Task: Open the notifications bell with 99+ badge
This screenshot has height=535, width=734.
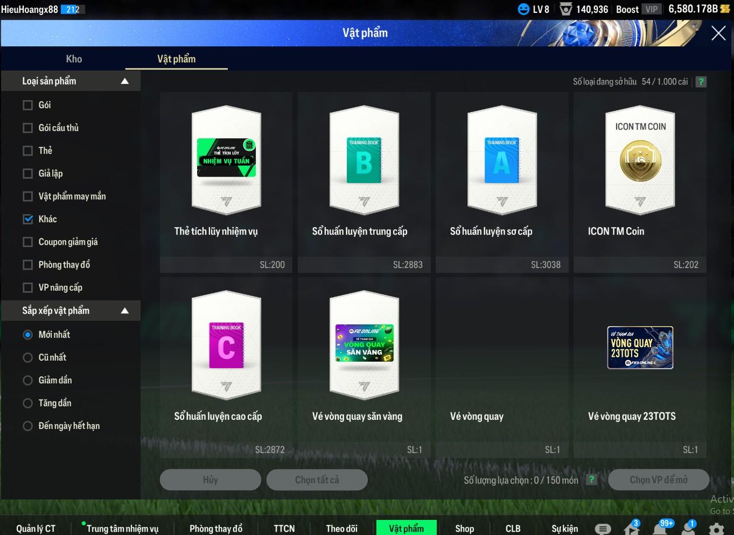Action: (x=660, y=528)
